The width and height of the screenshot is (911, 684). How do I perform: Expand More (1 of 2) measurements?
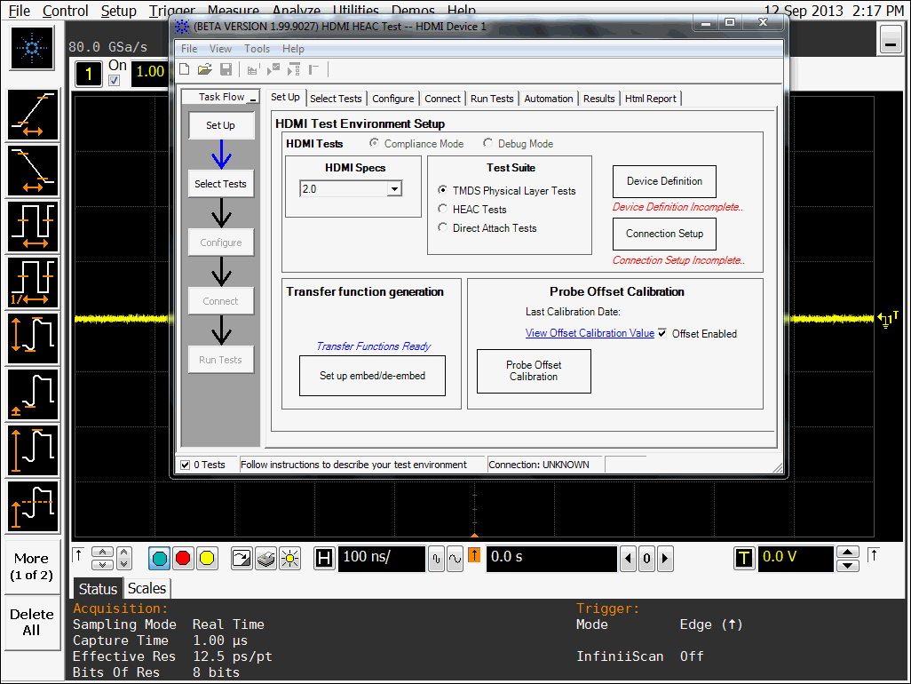pyautogui.click(x=32, y=567)
